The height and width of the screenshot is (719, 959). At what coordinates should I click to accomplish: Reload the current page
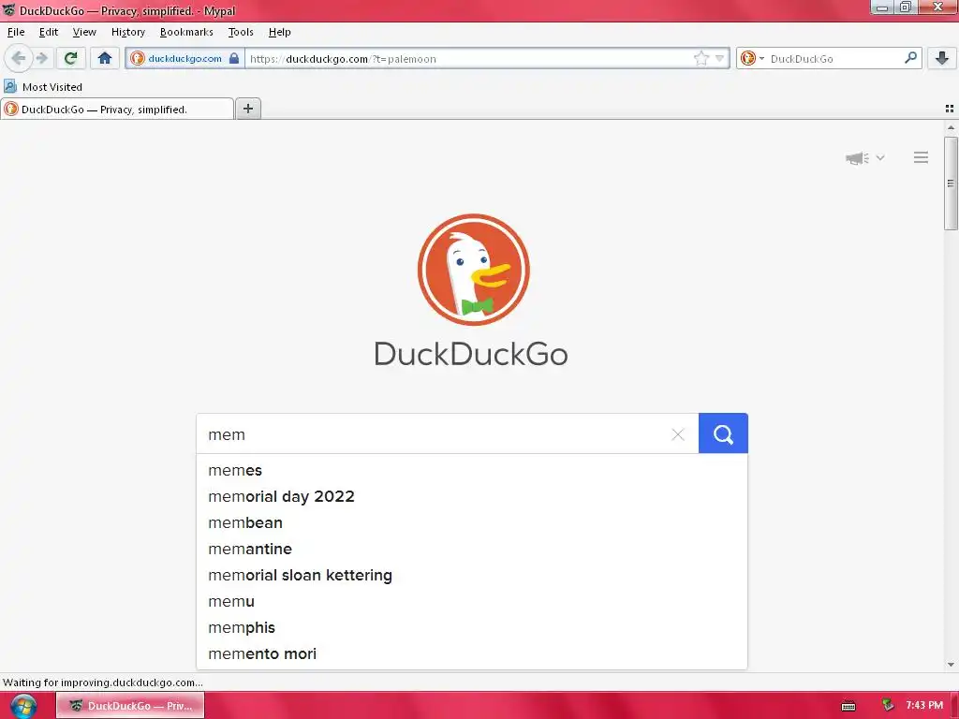click(x=70, y=59)
